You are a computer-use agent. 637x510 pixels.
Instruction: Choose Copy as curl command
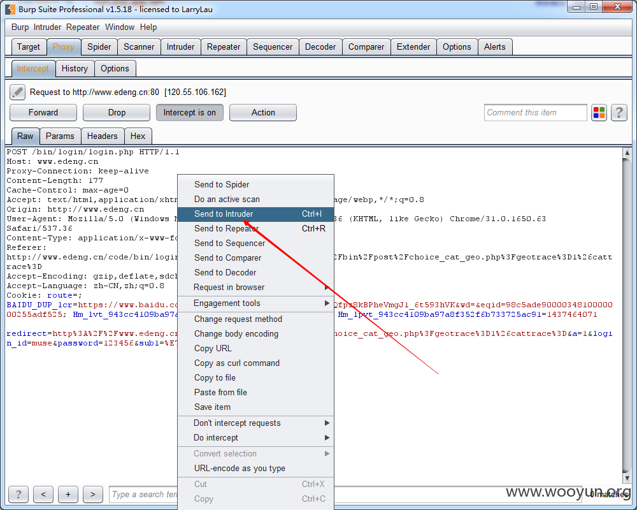click(x=255, y=363)
